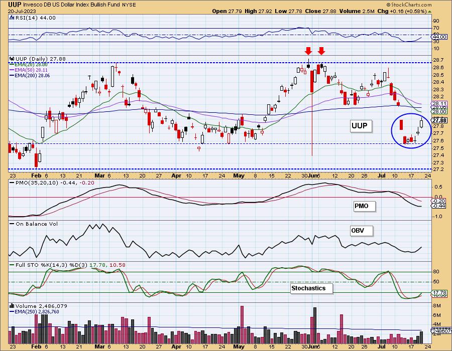Click the 90 label on RSI axis

click(436, 21)
